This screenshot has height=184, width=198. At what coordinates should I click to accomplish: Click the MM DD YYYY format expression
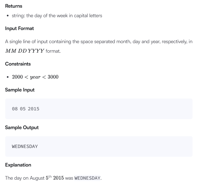(x=25, y=51)
